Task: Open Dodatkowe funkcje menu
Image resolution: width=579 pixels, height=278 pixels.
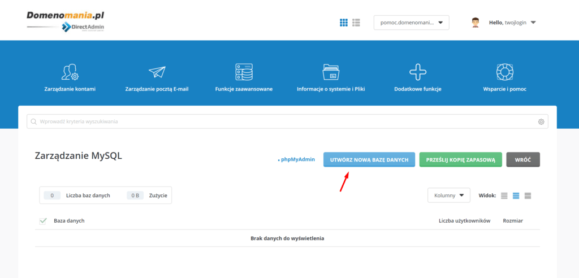Action: (418, 89)
